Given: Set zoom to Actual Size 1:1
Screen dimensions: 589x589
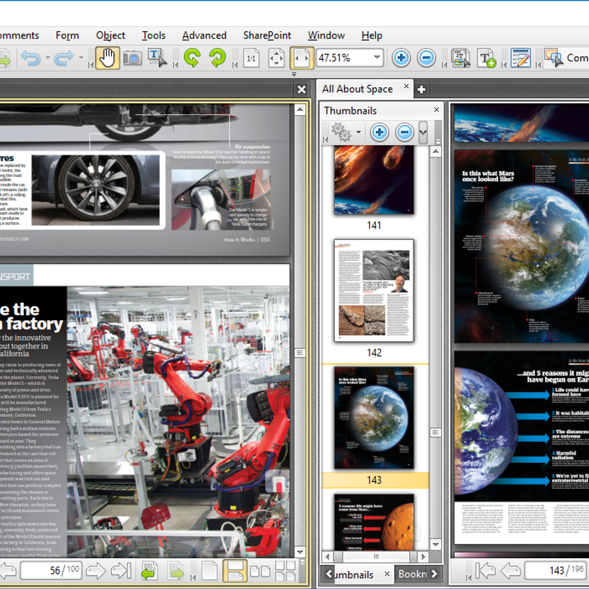Looking at the screenshot, I should coord(251,58).
